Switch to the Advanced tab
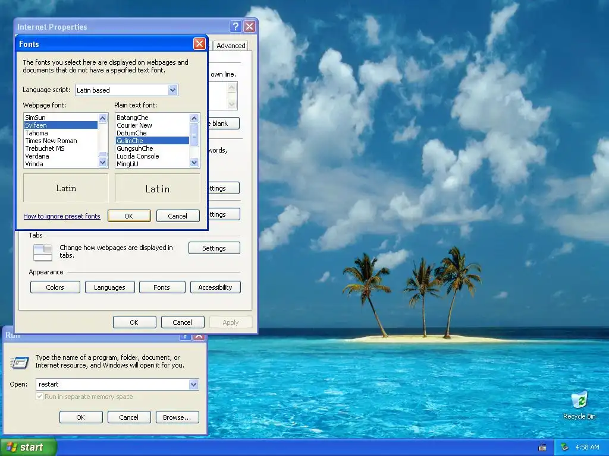This screenshot has height=456, width=609. (231, 45)
